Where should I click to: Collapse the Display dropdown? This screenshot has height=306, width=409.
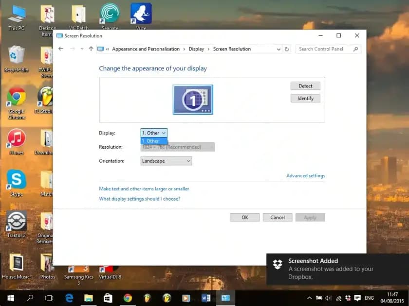point(154,133)
